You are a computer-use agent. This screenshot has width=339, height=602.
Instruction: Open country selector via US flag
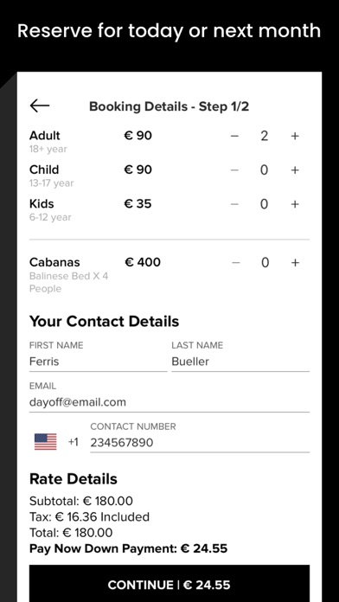pyautogui.click(x=45, y=442)
